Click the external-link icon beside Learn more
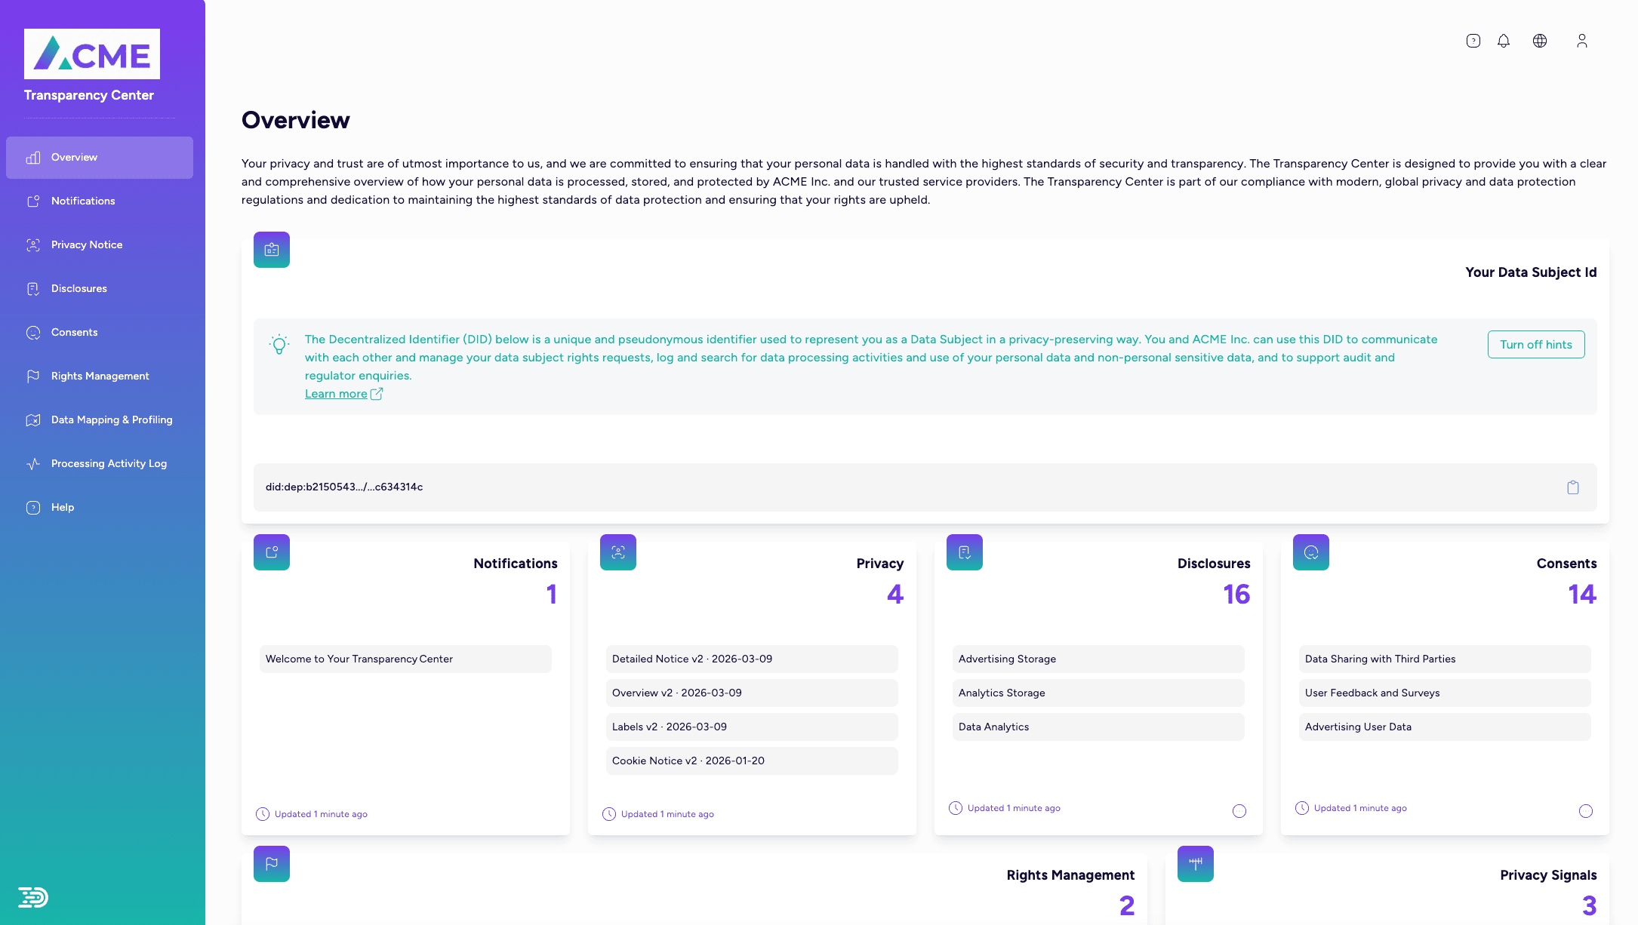 tap(377, 394)
